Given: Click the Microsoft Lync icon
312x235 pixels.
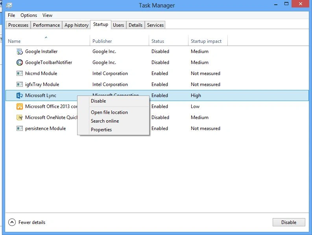Looking at the screenshot, I should click(20, 95).
